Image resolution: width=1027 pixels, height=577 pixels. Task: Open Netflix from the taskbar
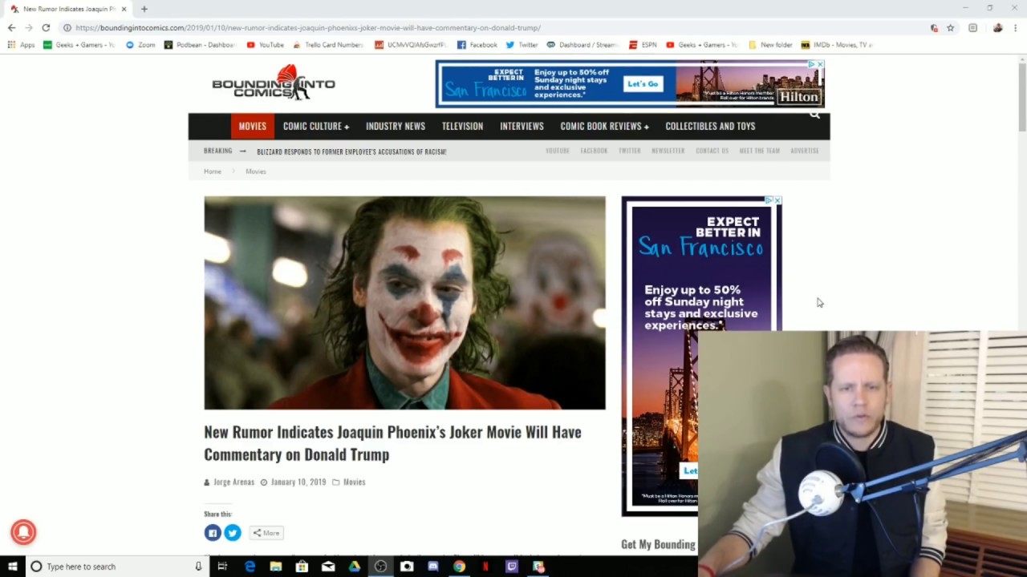[x=485, y=567]
